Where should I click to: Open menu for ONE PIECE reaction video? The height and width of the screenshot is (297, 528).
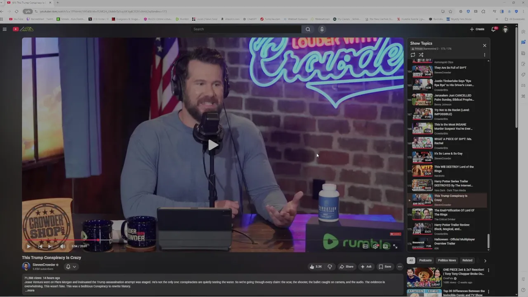[488, 271]
